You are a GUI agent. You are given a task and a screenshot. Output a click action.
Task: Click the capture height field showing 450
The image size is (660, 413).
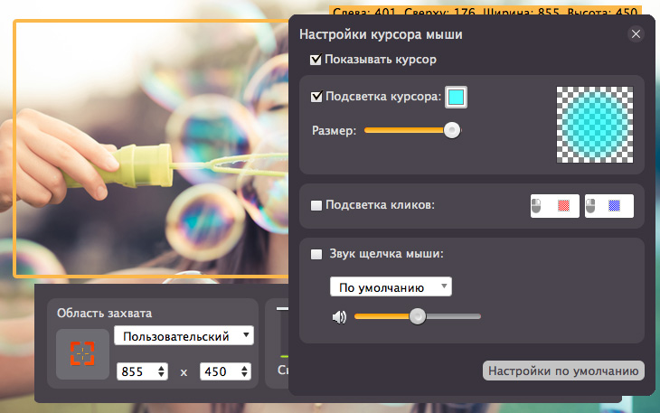(x=218, y=371)
